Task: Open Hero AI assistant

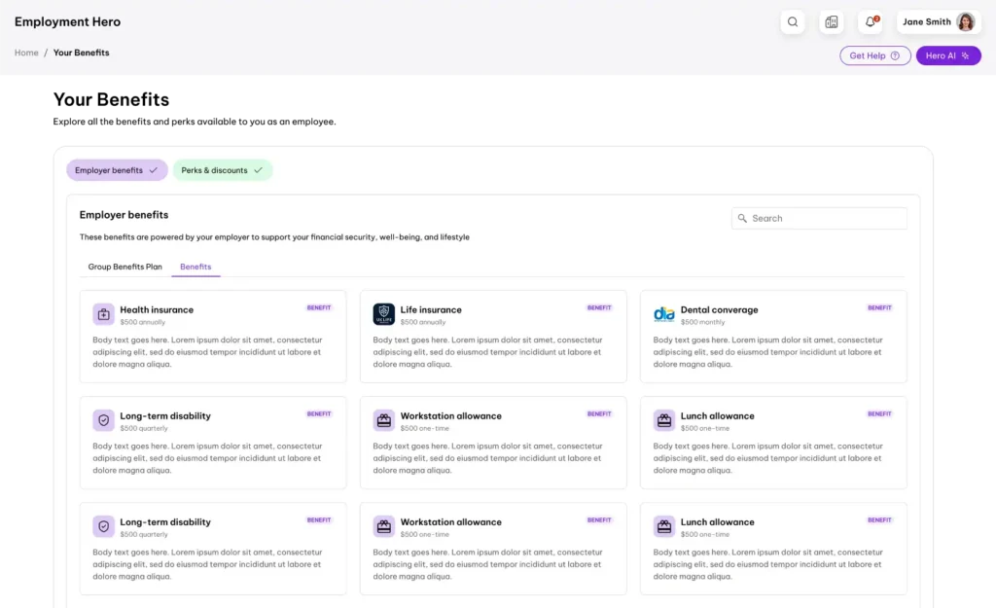Action: 948,55
